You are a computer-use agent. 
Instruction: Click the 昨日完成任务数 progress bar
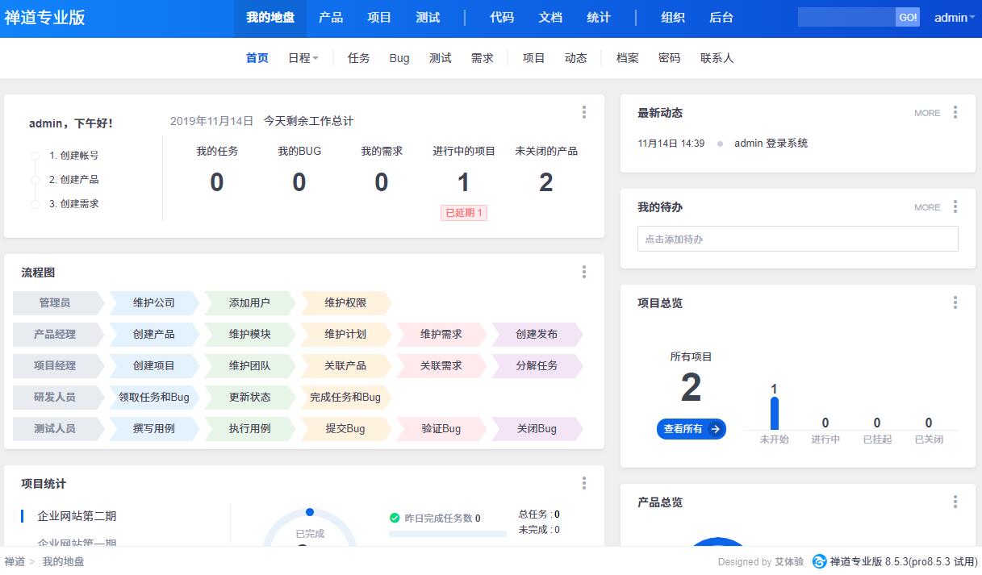tap(448, 534)
